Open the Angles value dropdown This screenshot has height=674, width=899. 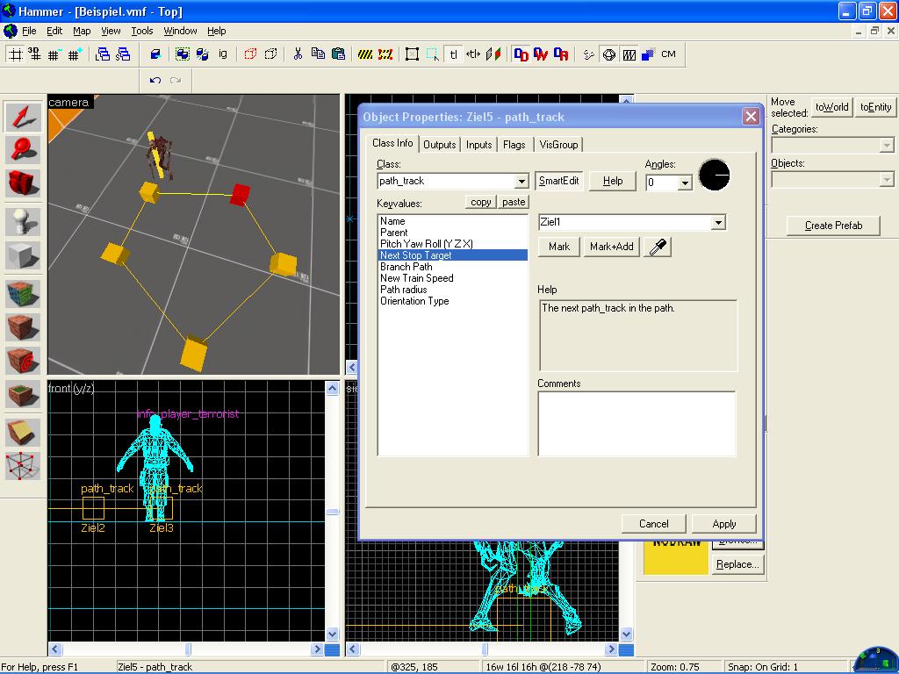point(685,183)
